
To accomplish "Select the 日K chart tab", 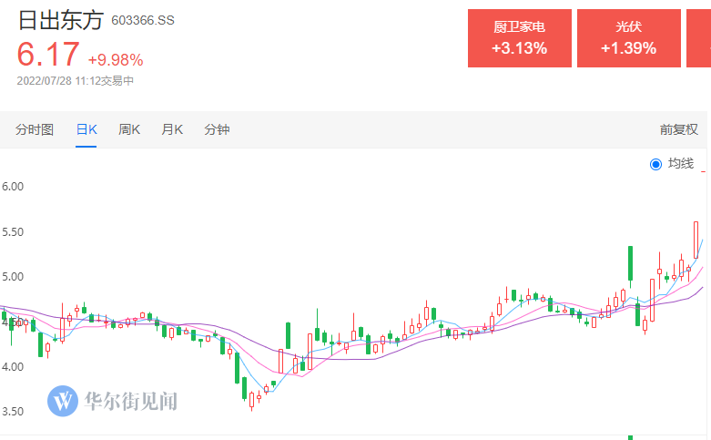I will point(86,129).
